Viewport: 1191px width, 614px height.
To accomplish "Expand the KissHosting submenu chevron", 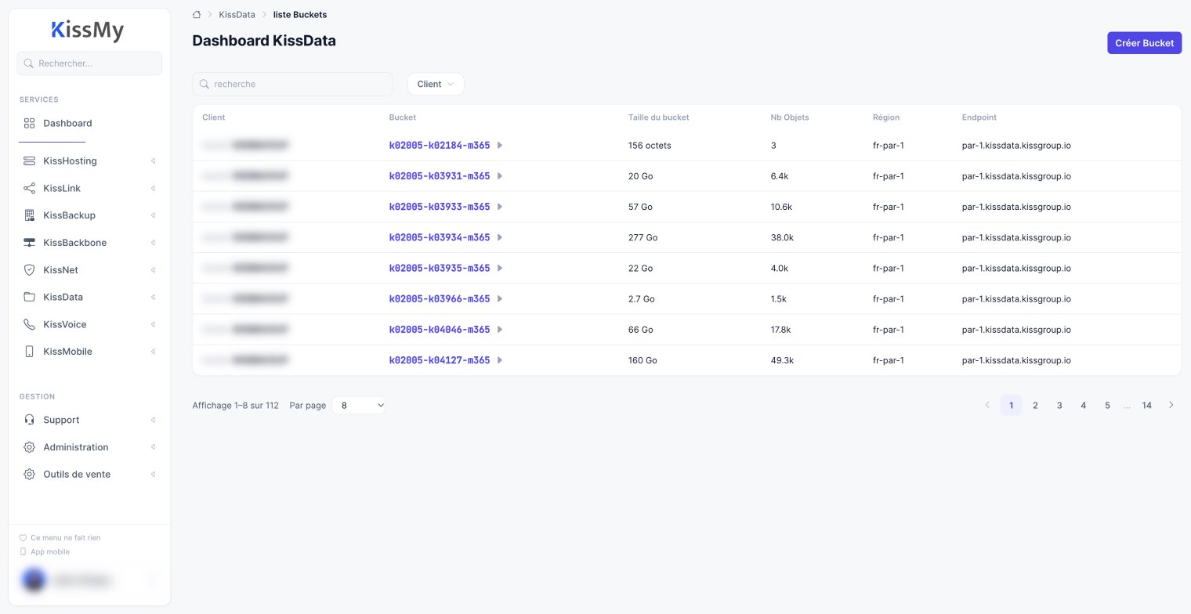I will (154, 161).
